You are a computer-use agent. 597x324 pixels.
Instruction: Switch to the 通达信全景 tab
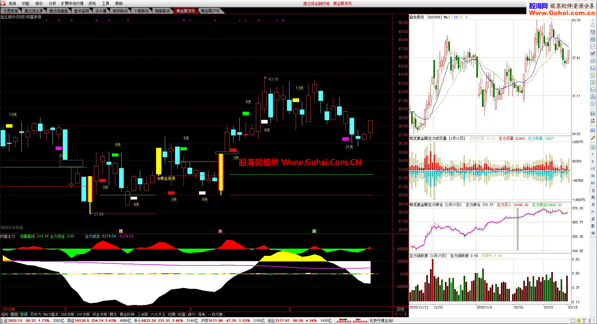click(34, 11)
